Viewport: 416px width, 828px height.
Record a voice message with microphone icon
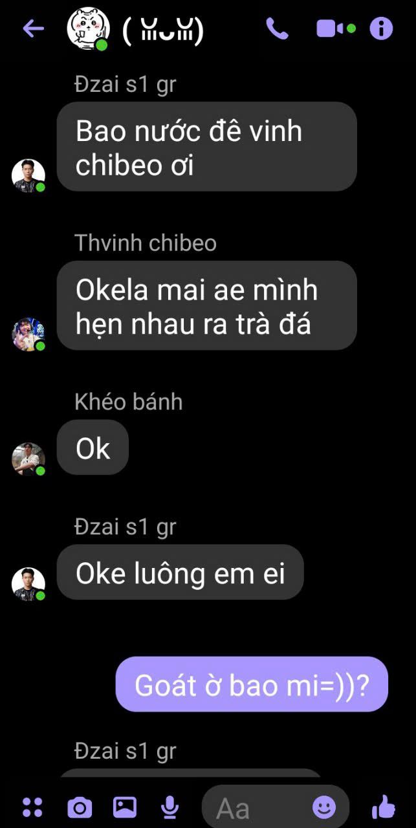coord(170,807)
